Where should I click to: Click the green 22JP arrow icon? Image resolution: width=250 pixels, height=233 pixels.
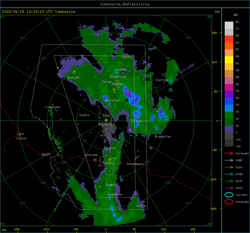(229, 181)
